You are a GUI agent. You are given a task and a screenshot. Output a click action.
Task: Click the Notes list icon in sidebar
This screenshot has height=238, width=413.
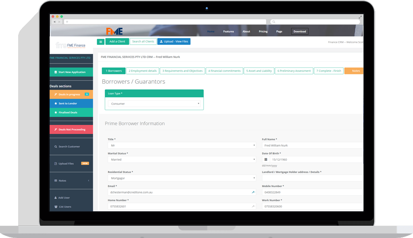click(56, 181)
